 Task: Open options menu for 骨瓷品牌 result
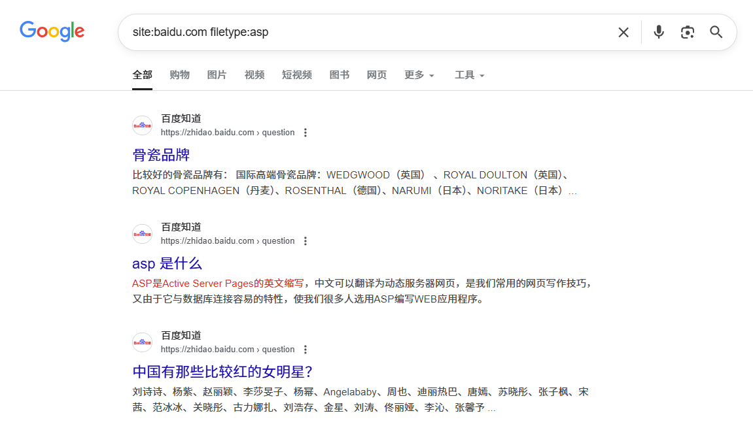(306, 133)
